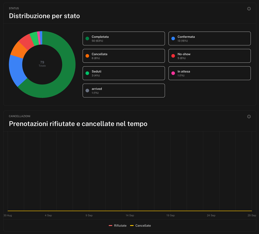Choose the In attesa status card
259x234 pixels.
point(209,73)
